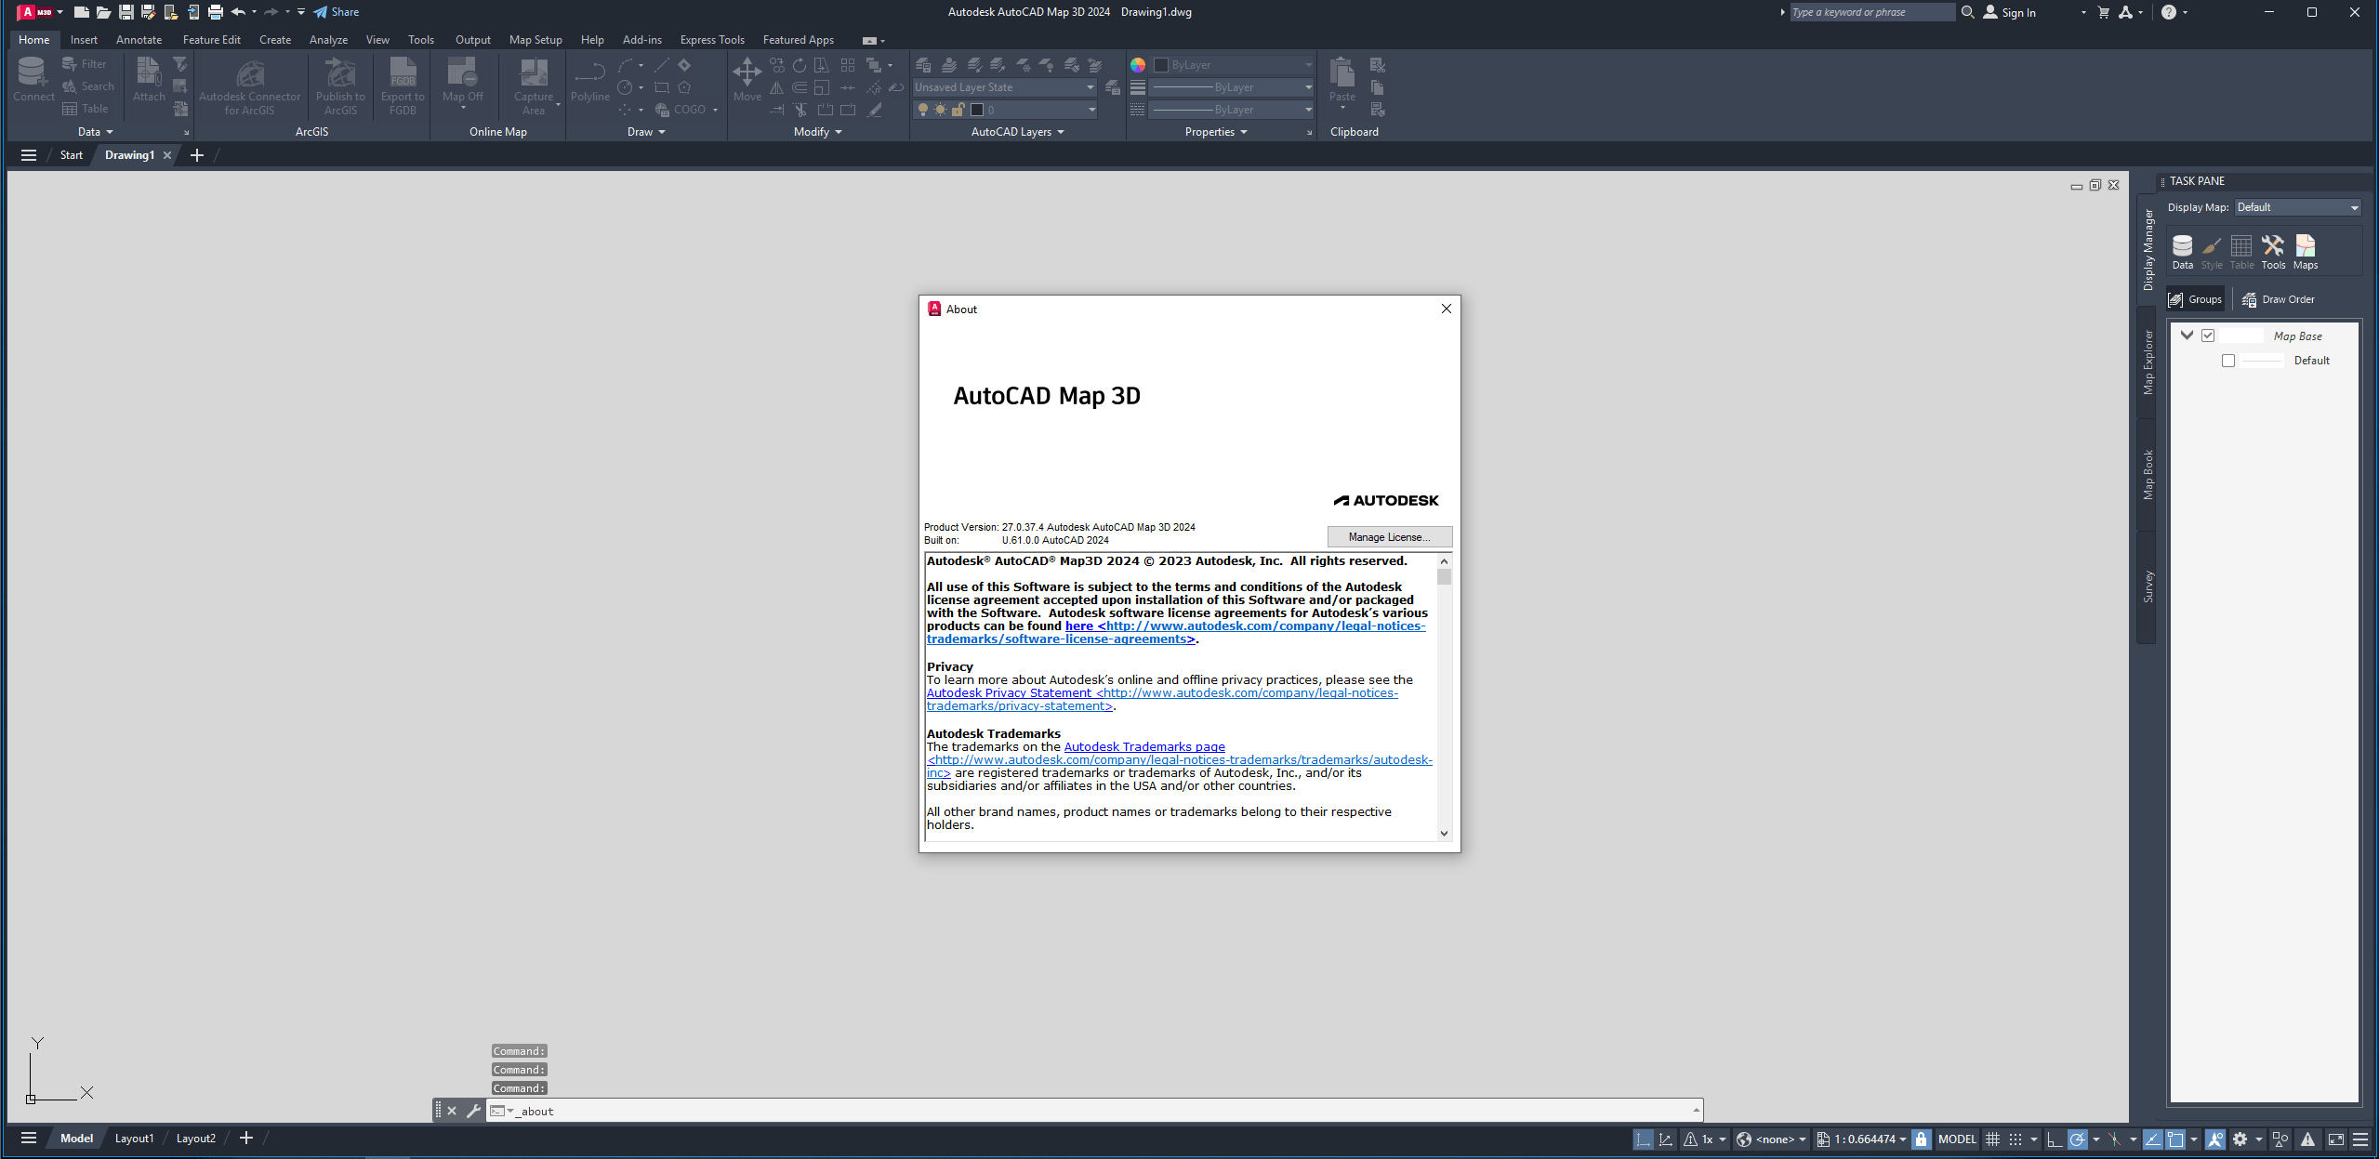Enable the Default layer checkbox
This screenshot has width=2379, height=1159.
pos(2227,361)
